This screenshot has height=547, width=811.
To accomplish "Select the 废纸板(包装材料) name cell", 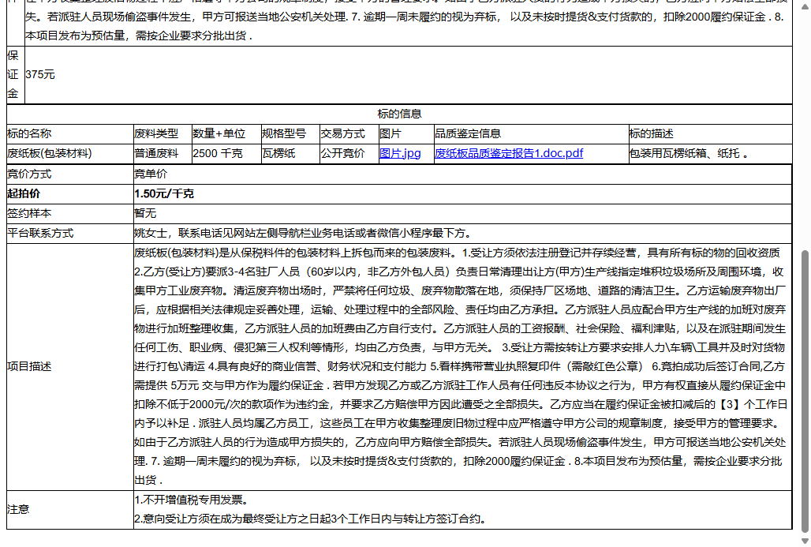I will [50, 154].
